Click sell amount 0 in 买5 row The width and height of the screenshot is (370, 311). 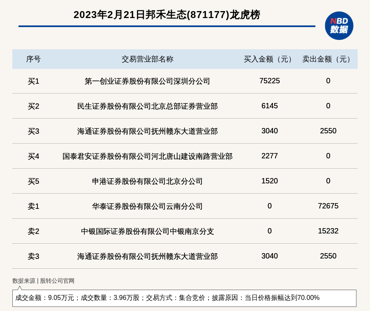click(328, 181)
